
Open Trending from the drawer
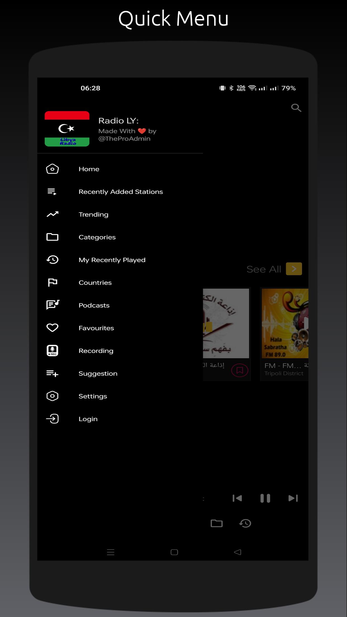93,214
